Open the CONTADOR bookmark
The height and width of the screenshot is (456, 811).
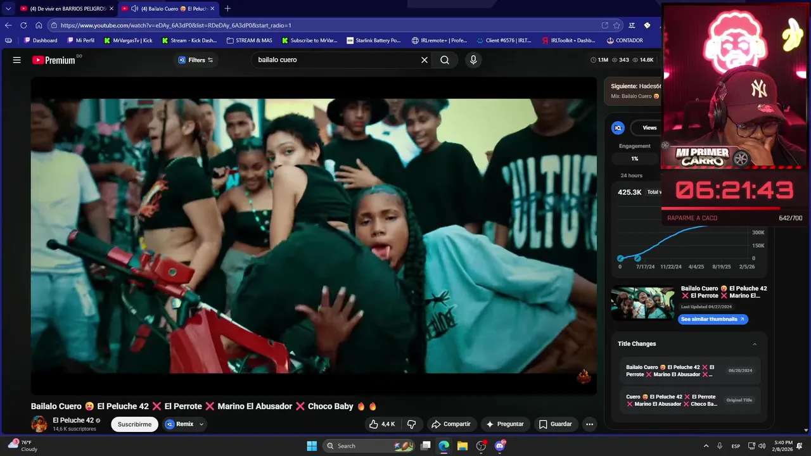pos(625,41)
